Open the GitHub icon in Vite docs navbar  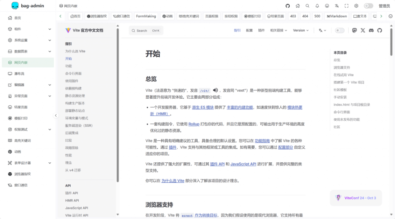(x=380, y=30)
